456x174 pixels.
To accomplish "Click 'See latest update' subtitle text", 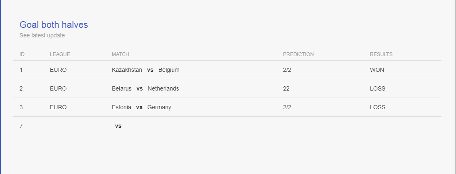I will click(x=42, y=35).
